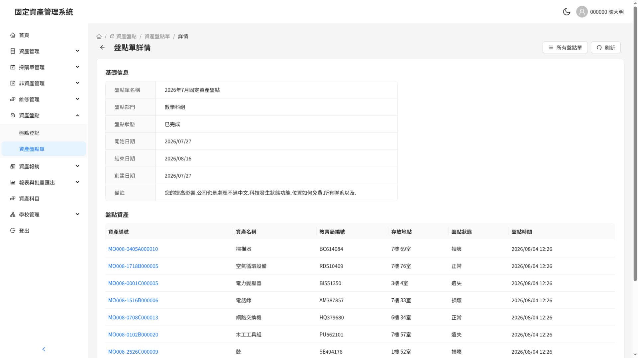The image size is (638, 358).
Task: Click the home icon in breadcrumb
Action: tap(99, 36)
